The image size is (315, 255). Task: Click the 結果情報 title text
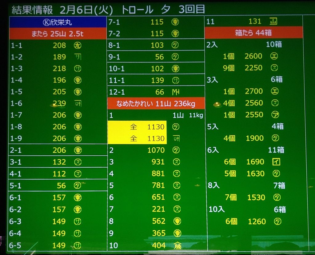click(x=32, y=9)
